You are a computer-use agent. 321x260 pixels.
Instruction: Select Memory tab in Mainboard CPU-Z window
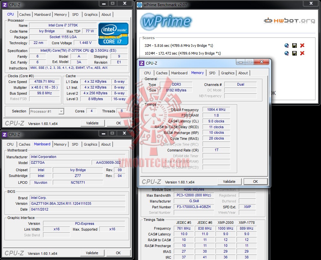(x=60, y=144)
